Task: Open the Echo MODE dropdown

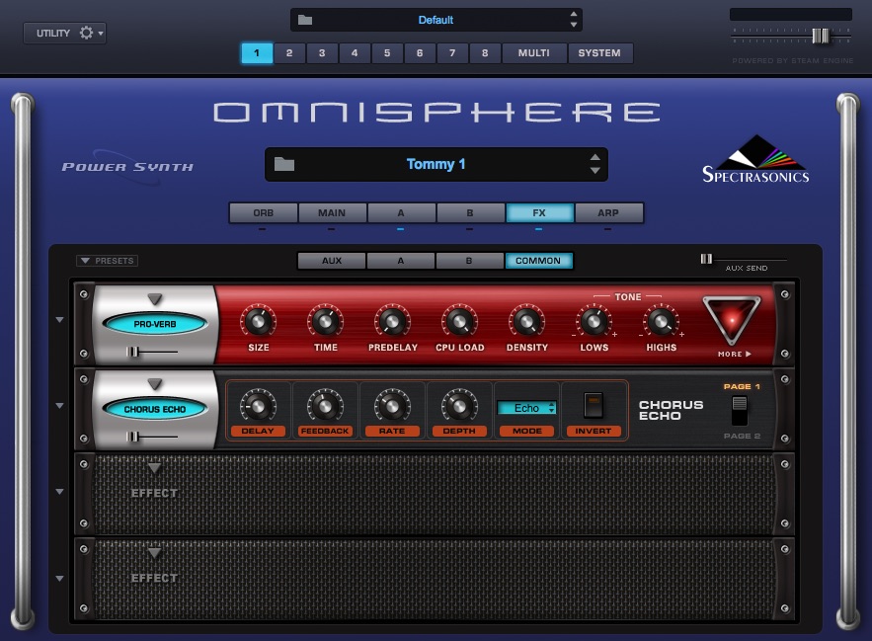Action: pyautogui.click(x=526, y=408)
